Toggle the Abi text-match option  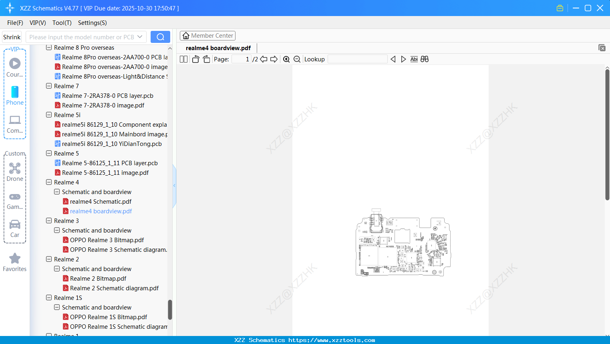pyautogui.click(x=414, y=59)
